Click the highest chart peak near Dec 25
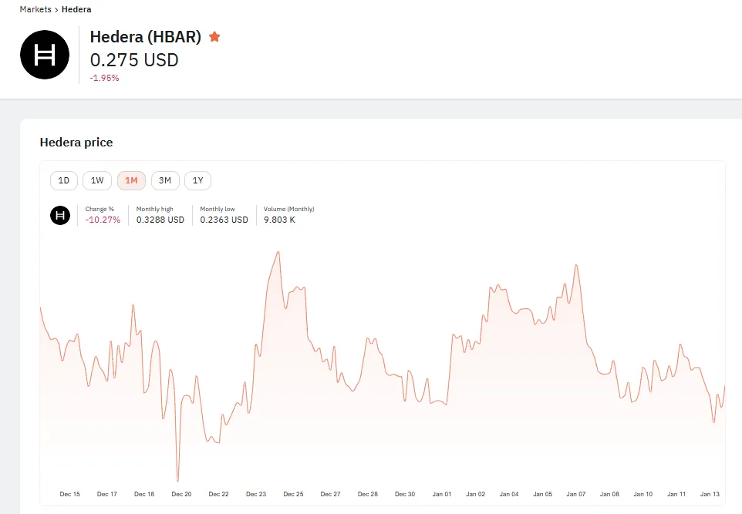The image size is (742, 514). point(278,252)
